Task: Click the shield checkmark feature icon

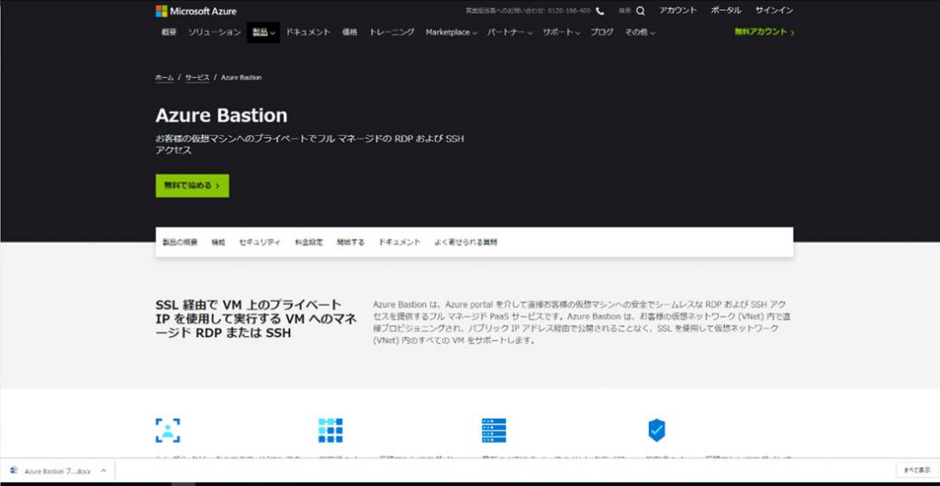Action: pyautogui.click(x=656, y=430)
